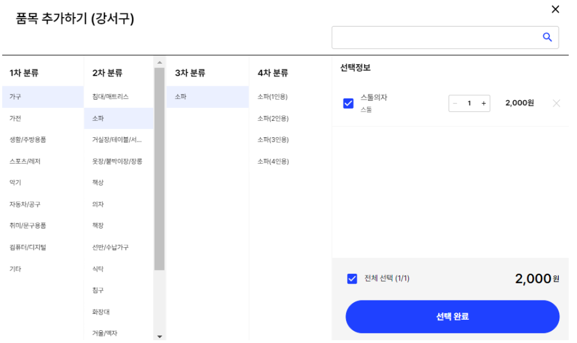The height and width of the screenshot is (343, 577).
Task: Select 생활/주방용품 category
Action: click(43, 139)
